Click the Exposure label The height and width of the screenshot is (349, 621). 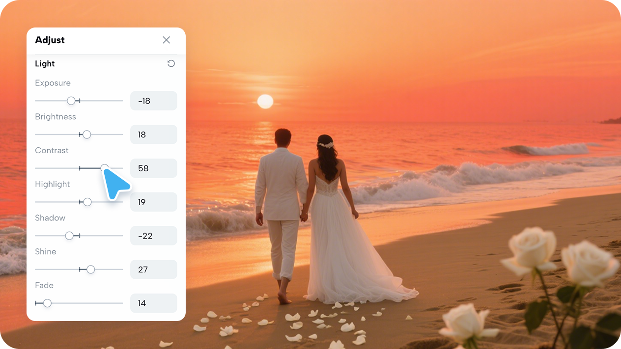pyautogui.click(x=53, y=83)
